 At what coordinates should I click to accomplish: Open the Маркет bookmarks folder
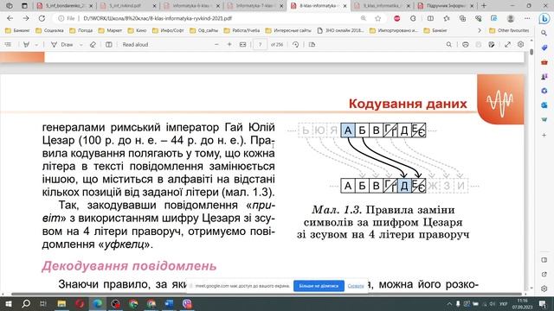click(110, 31)
